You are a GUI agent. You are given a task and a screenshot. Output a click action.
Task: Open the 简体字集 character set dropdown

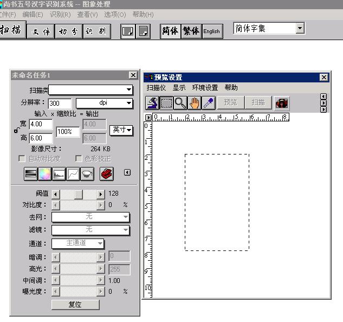click(300, 28)
